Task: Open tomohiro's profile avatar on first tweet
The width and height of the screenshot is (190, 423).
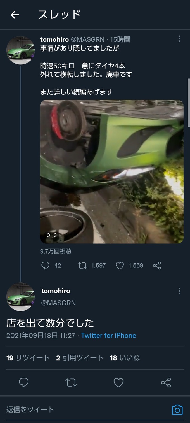Action: point(20,50)
